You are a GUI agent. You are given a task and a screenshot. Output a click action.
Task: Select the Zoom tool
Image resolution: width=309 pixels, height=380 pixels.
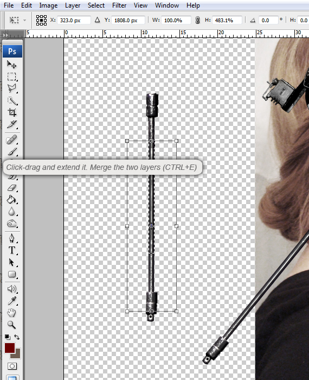click(x=11, y=325)
